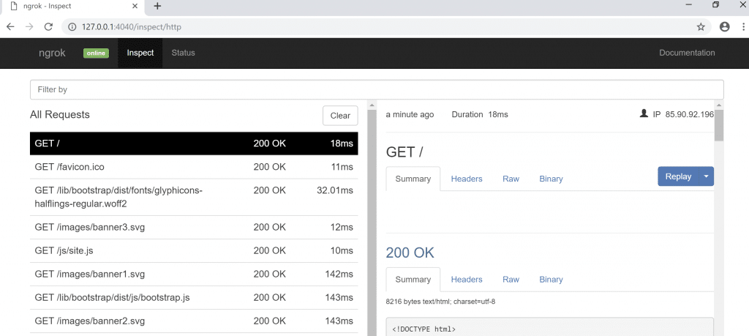Switch to the Status nav tab

click(184, 53)
